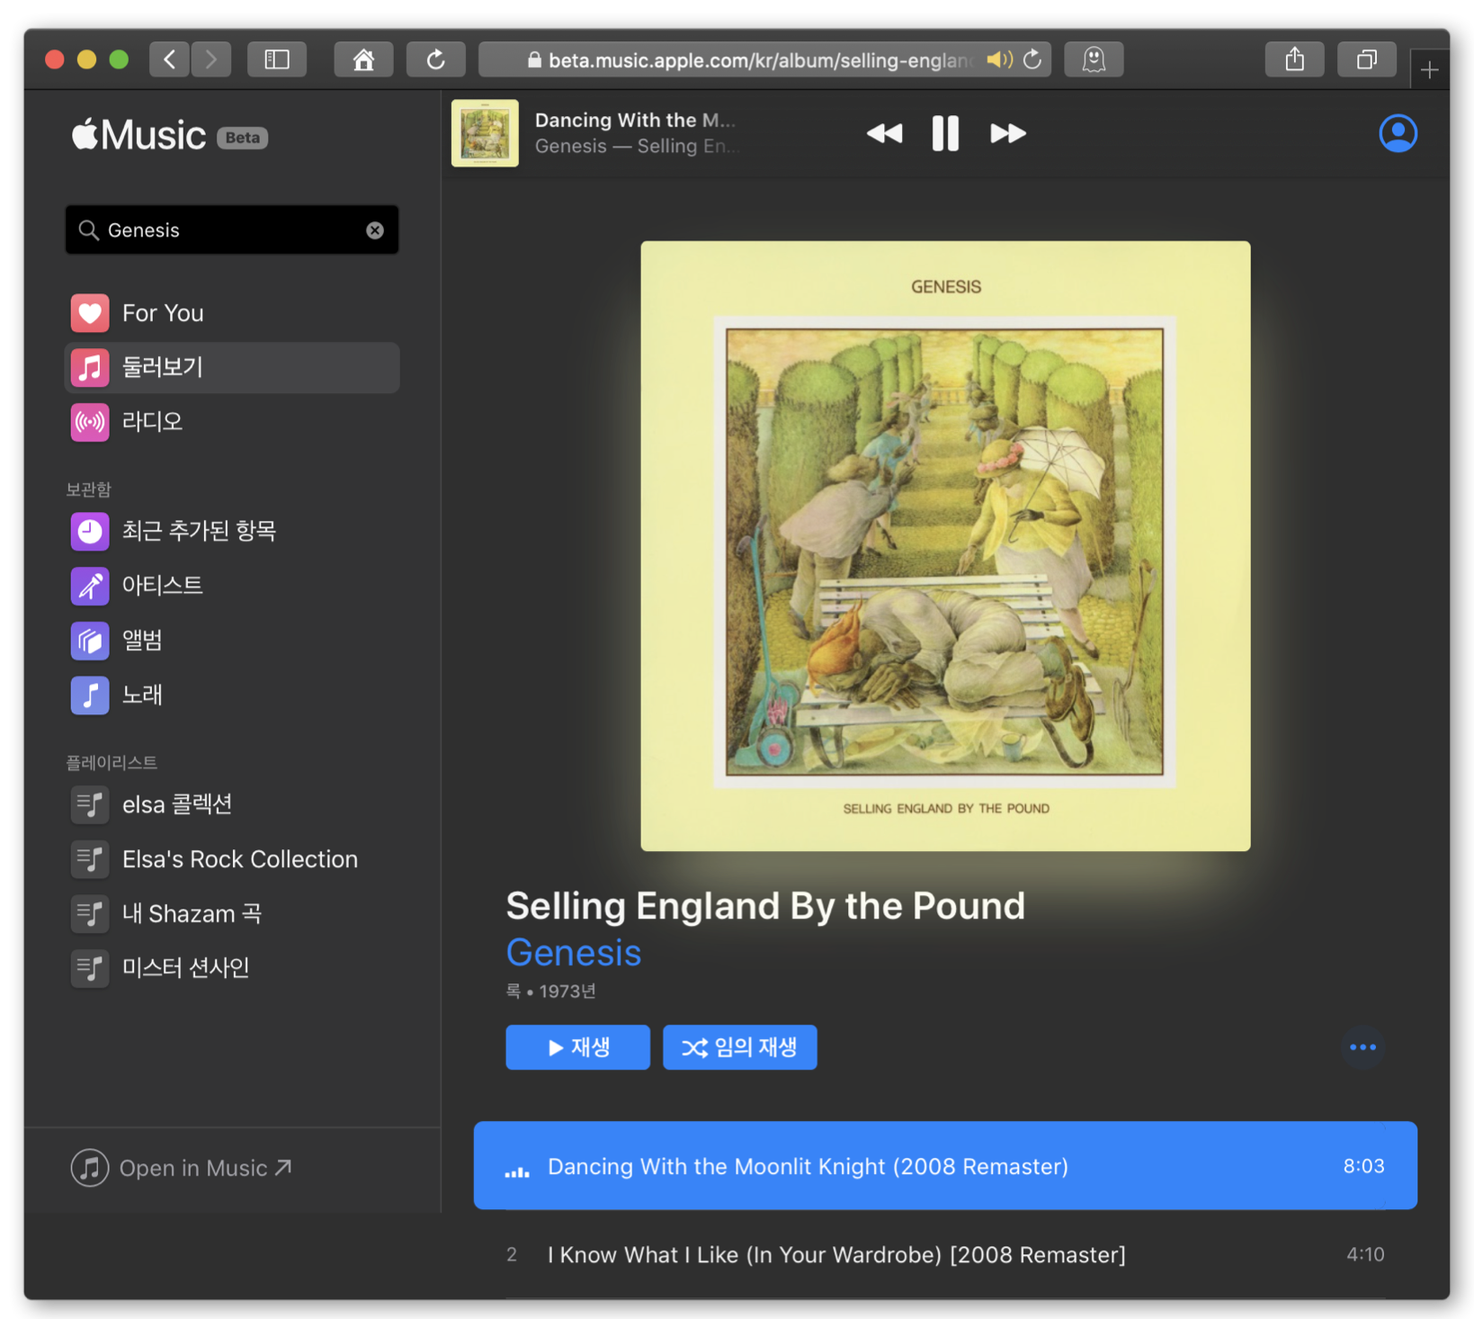Click the now playing album thumbnail
This screenshot has height=1319, width=1474.
point(485,133)
